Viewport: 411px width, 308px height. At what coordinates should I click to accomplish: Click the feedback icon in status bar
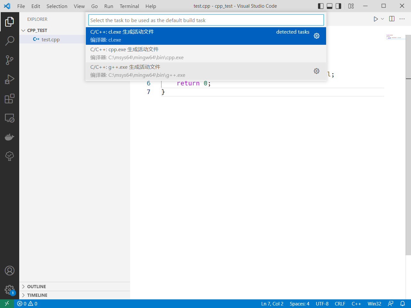click(x=390, y=304)
